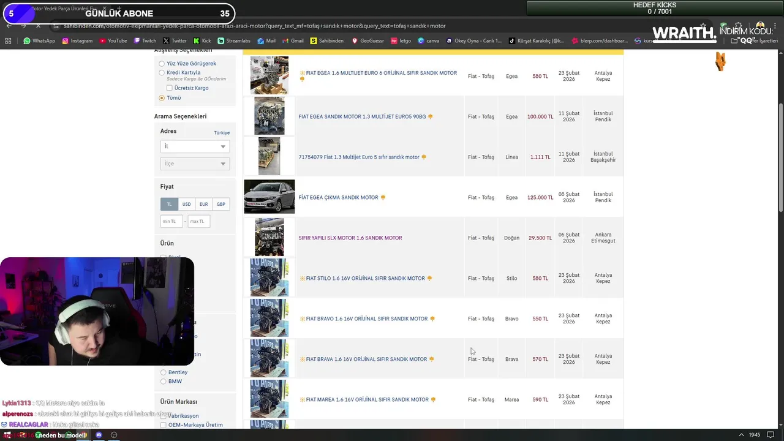Check the OEM-Markaya Üretim checkbox
The width and height of the screenshot is (784, 441).
click(x=163, y=425)
